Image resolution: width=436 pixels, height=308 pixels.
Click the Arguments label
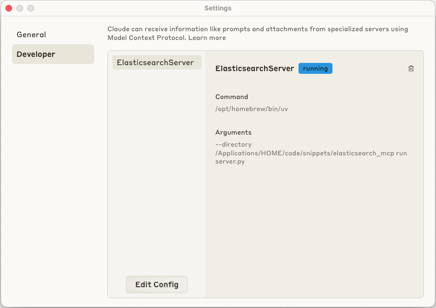[x=233, y=132]
